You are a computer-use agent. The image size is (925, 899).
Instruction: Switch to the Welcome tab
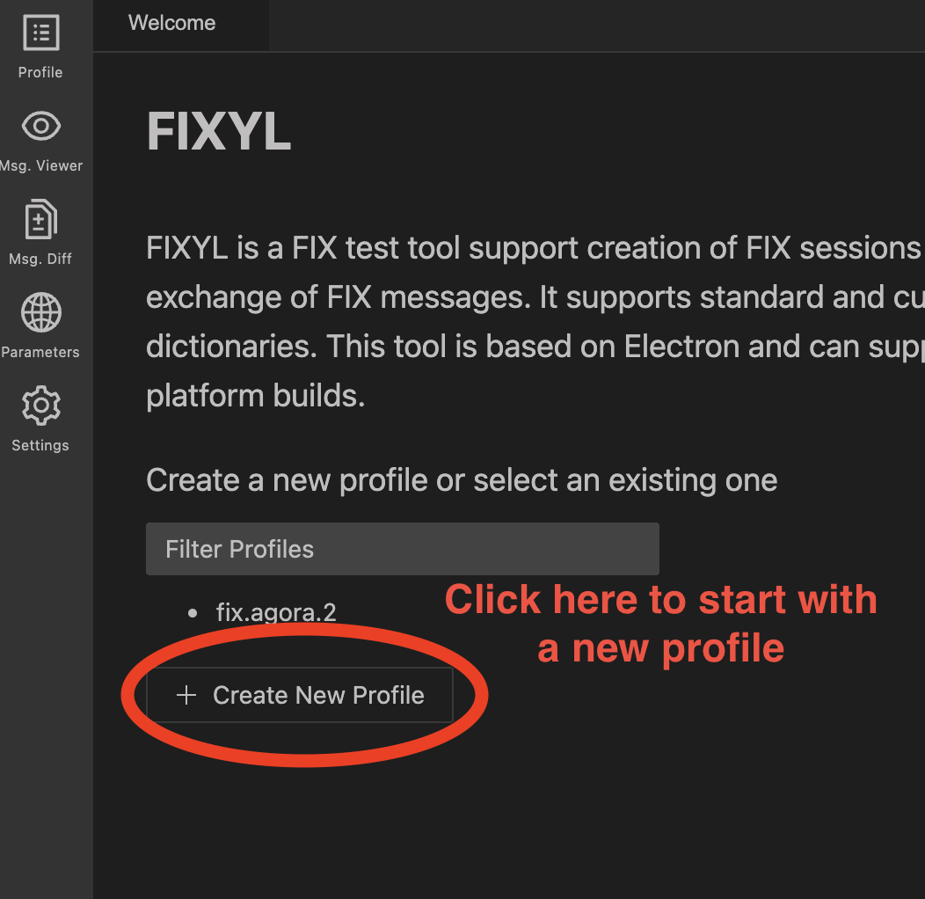172,23
